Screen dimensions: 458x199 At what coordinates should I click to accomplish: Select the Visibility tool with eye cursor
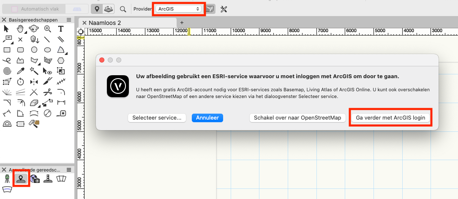(47, 71)
